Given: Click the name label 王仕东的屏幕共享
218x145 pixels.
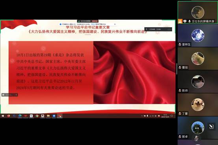Looking at the screenshot, I should coord(203,21).
